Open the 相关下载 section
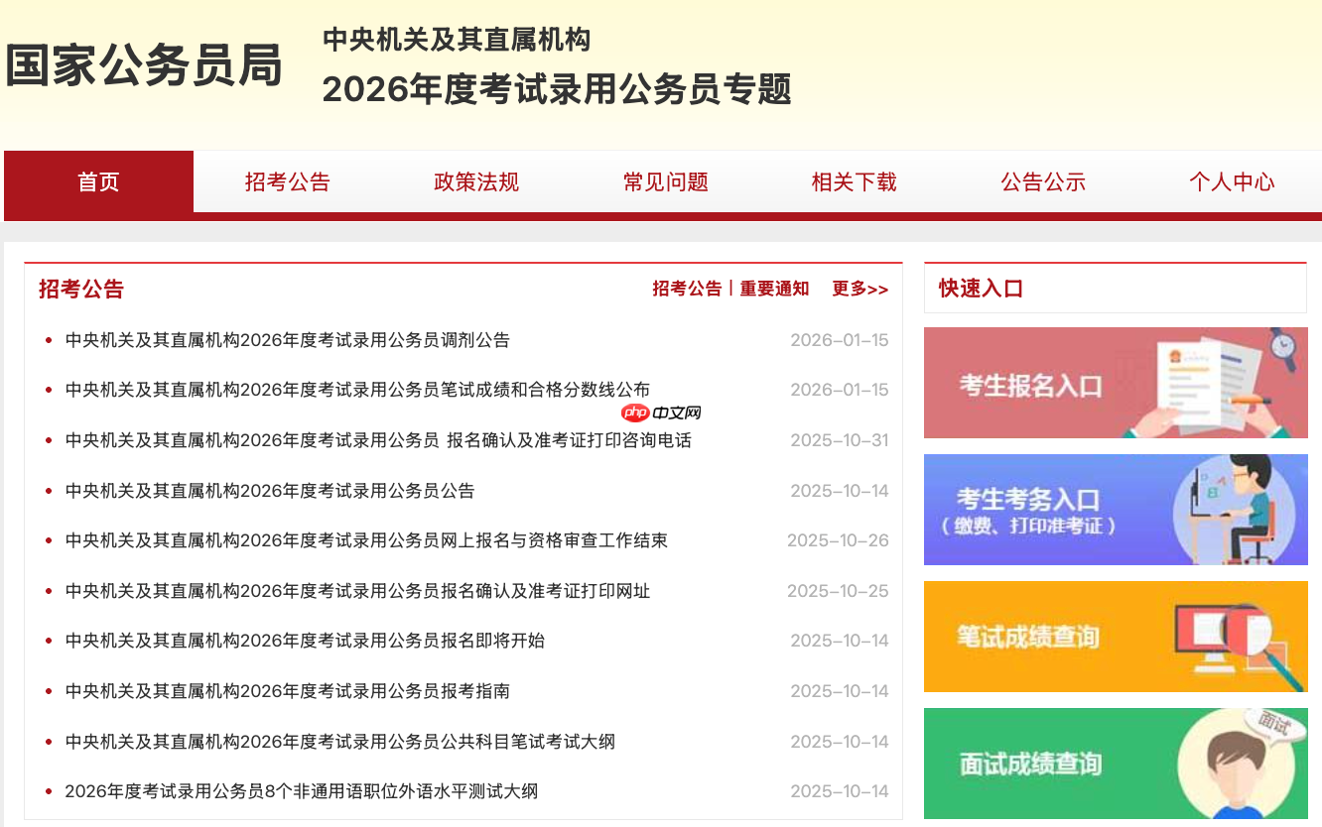1322x827 pixels. [854, 182]
